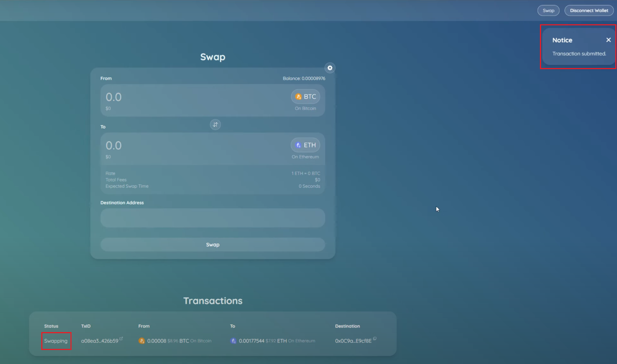Click the a08ea3...426b59 transaction ID

99,341
